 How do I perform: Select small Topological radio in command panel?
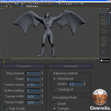[x=101, y=41]
